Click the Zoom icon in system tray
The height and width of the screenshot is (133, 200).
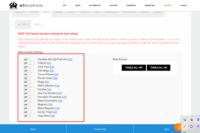click(191, 126)
